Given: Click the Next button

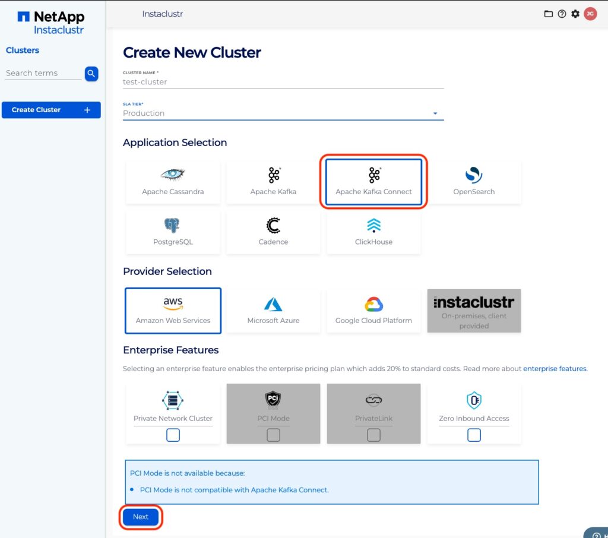Looking at the screenshot, I should [141, 517].
